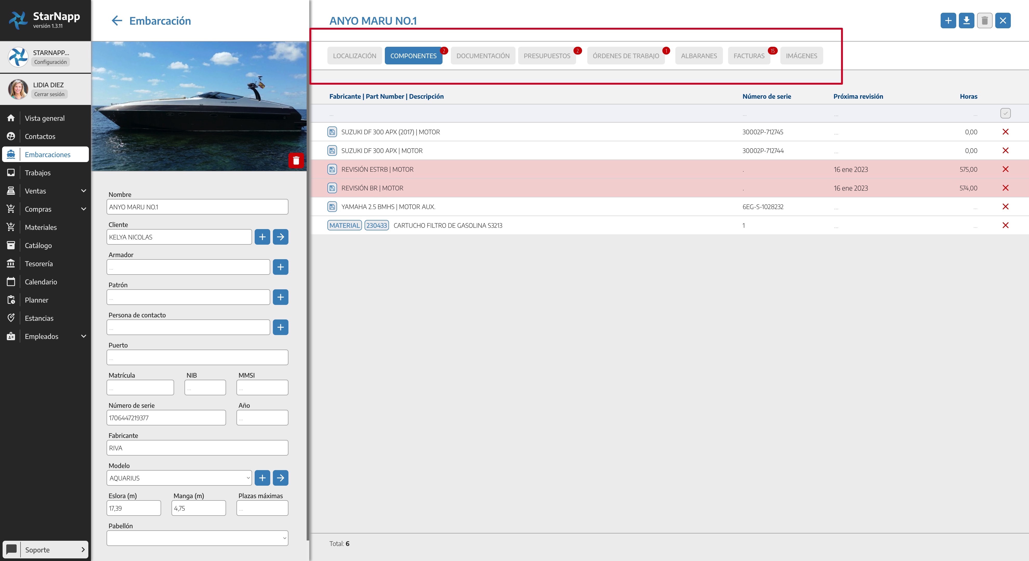Toggle the checkbox in component filter row
This screenshot has height=561, width=1029.
coord(1005,113)
